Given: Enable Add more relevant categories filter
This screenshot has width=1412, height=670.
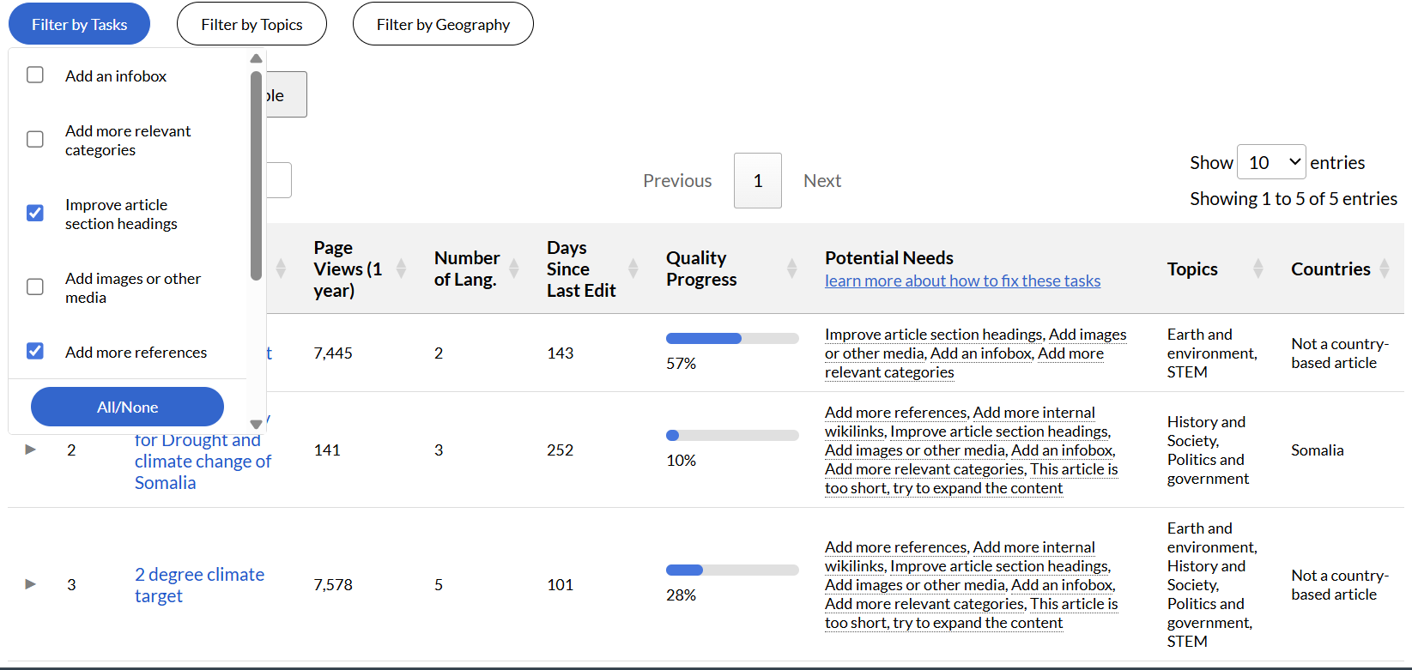Looking at the screenshot, I should [x=35, y=140].
